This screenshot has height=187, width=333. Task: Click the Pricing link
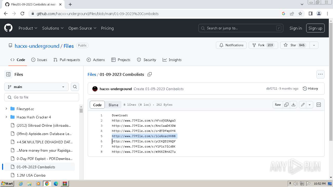click(x=107, y=28)
